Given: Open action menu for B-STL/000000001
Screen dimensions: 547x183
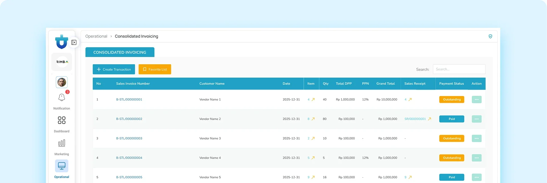Looking at the screenshot, I should (x=477, y=99).
